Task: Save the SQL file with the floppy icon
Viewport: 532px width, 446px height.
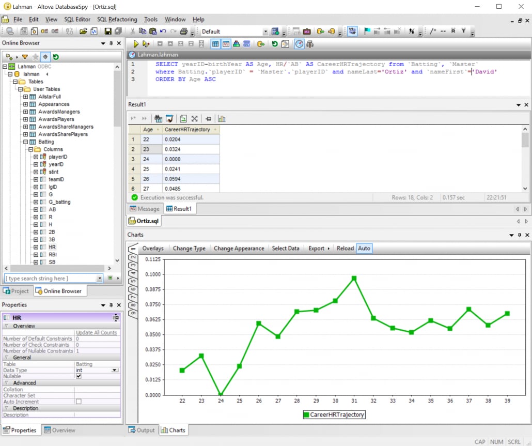Action: click(108, 31)
